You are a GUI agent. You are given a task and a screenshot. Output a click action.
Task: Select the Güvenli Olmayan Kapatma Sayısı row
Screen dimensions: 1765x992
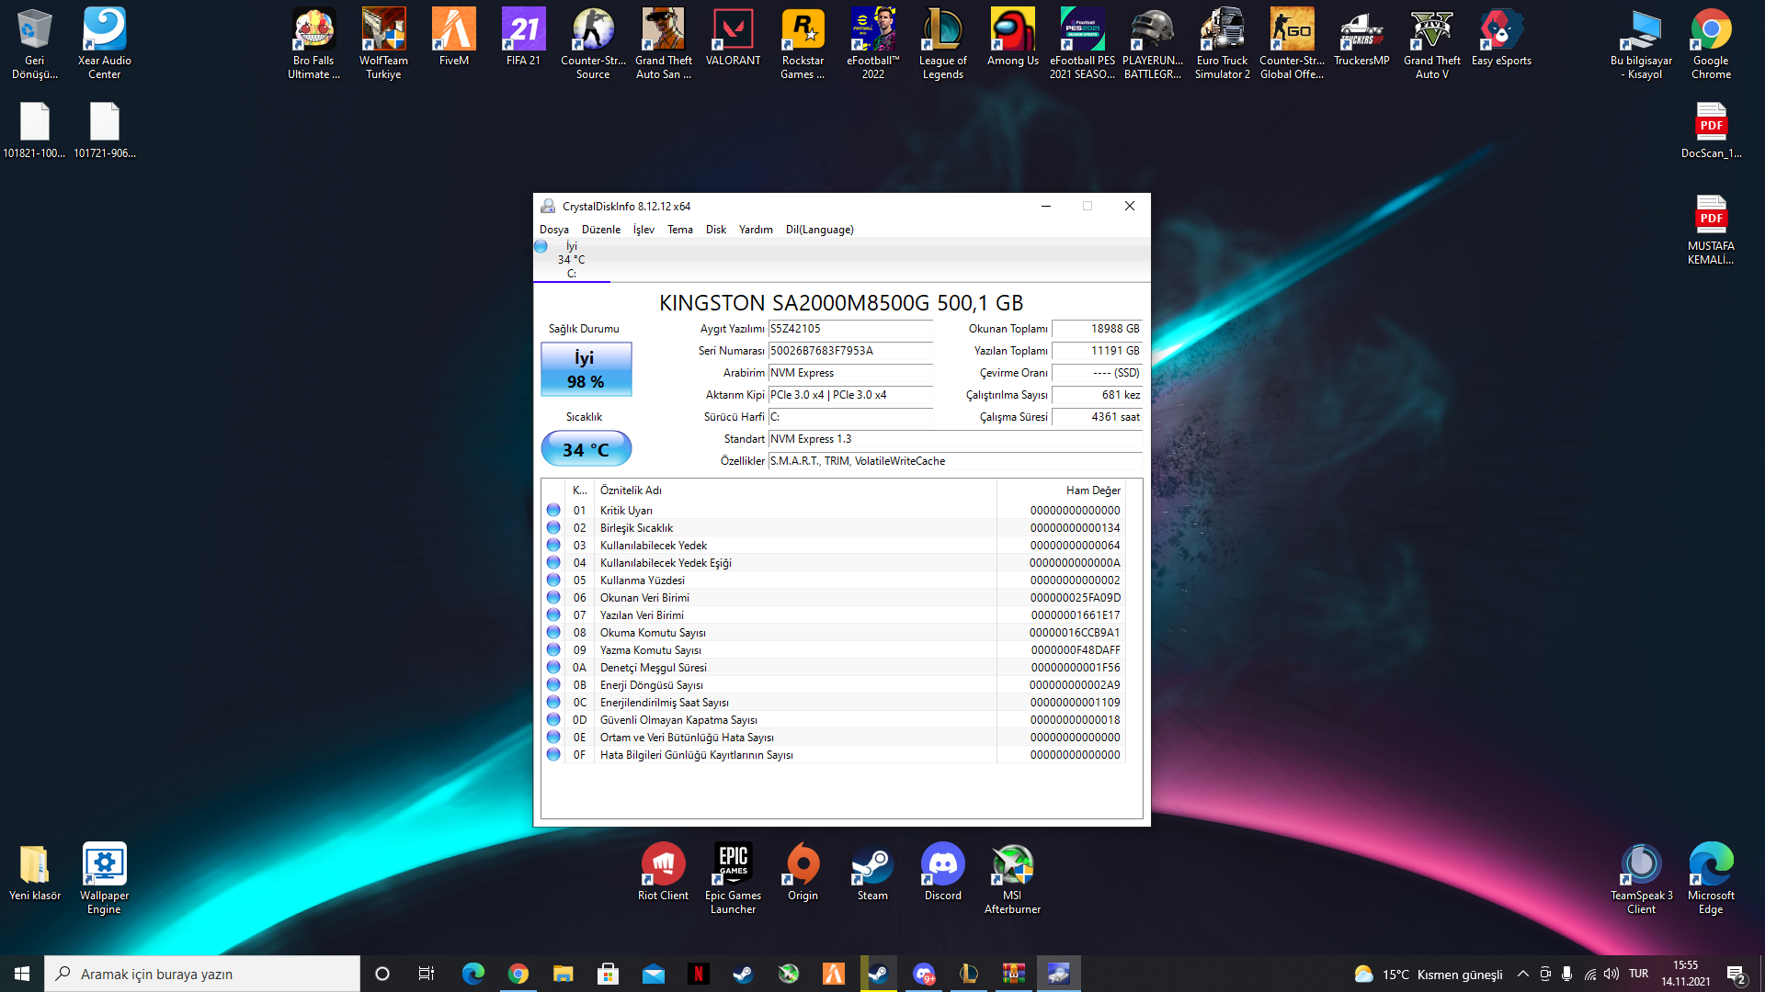coord(835,720)
